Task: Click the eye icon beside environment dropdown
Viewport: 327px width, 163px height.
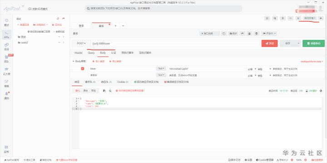Action: [x=321, y=18]
